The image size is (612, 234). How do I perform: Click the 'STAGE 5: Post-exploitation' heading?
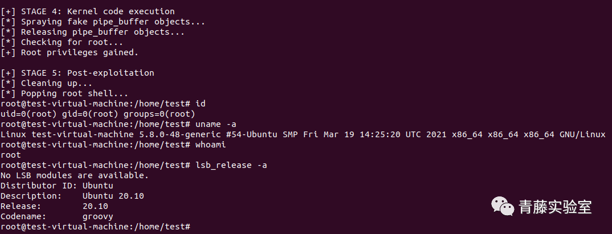[77, 73]
